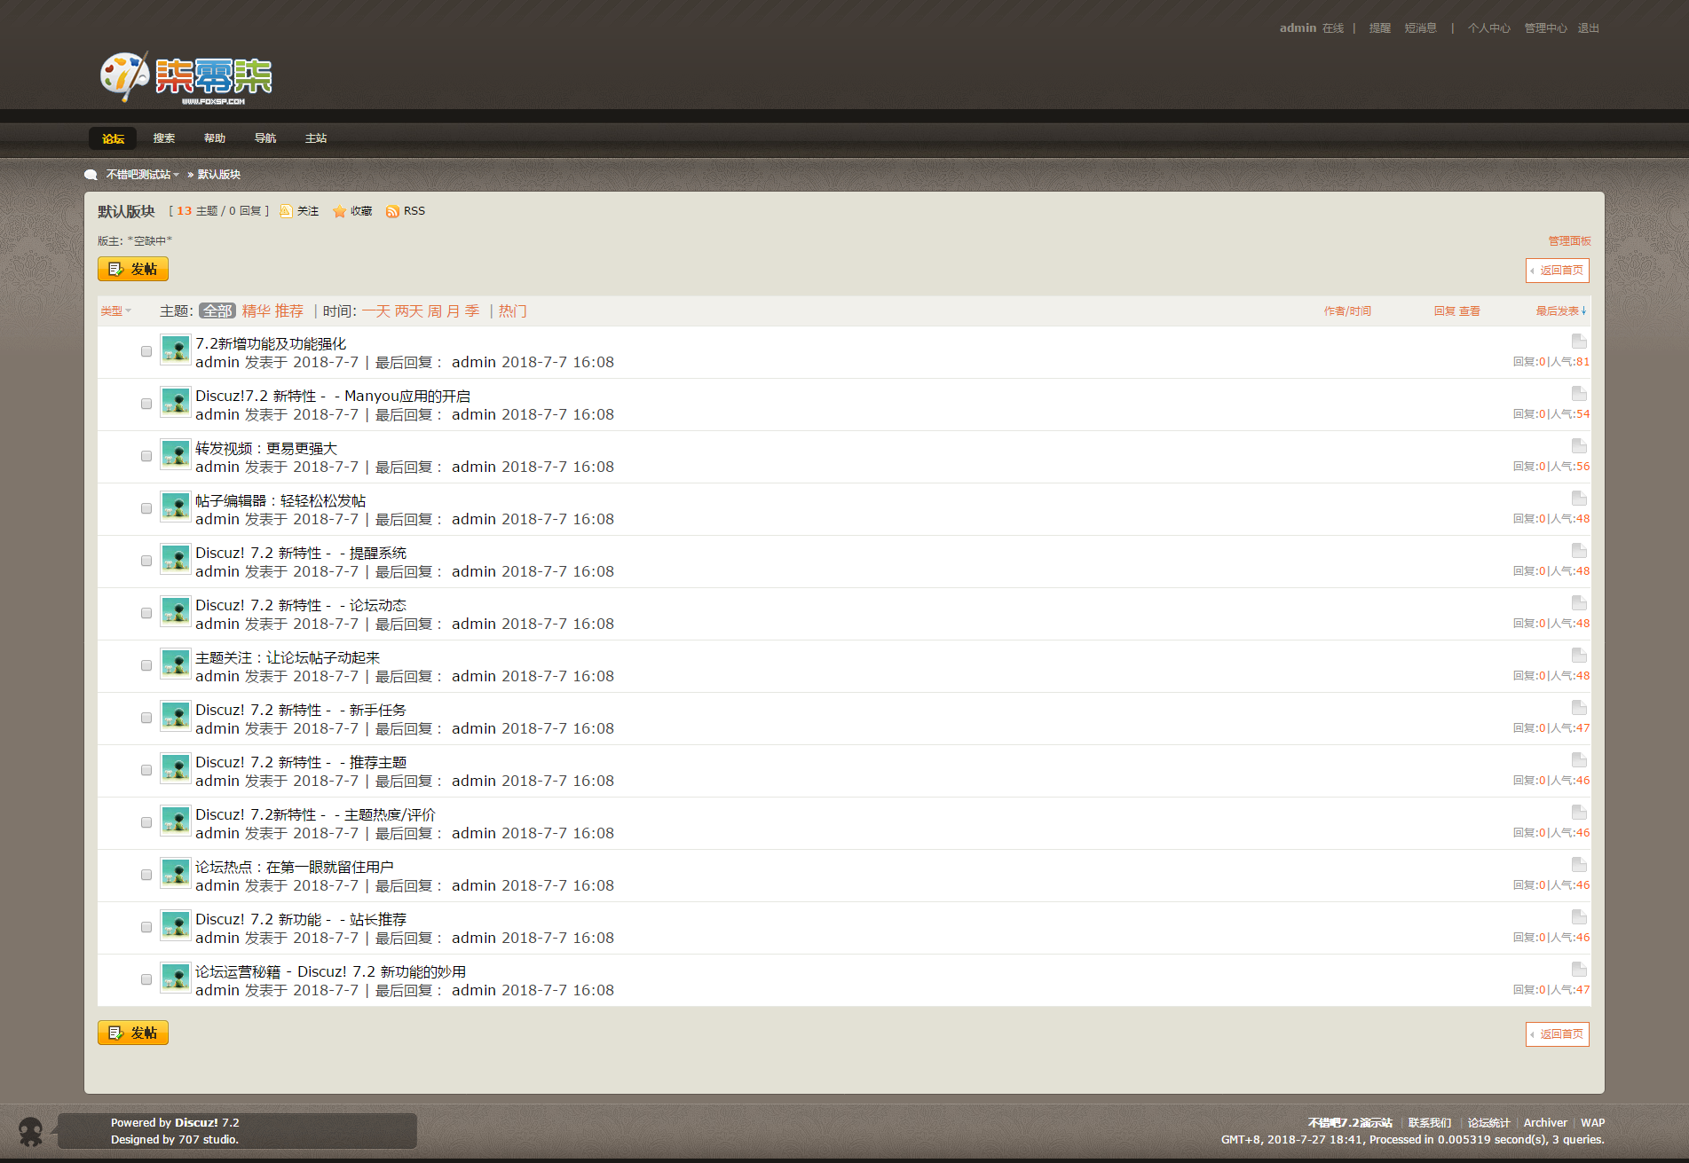
Task: Check the box for 论坛动态 thread
Action: [146, 613]
